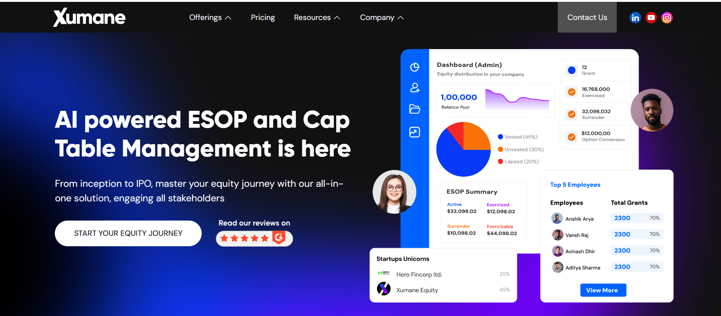Image resolution: width=721 pixels, height=316 pixels.
Task: Click Start Your Equity Journey button
Action: [128, 233]
